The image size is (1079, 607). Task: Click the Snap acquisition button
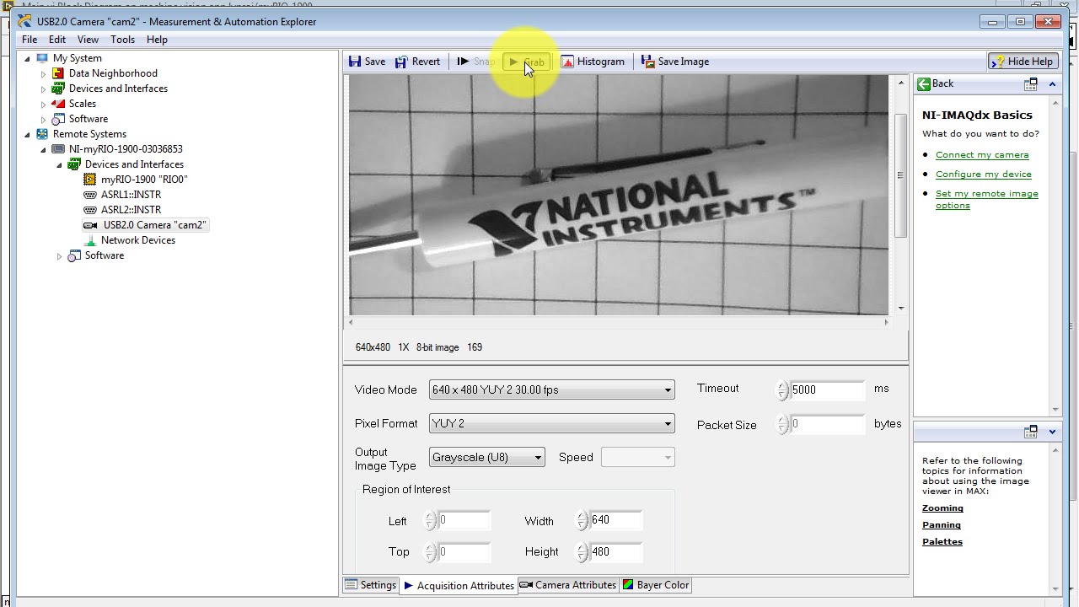pos(476,62)
